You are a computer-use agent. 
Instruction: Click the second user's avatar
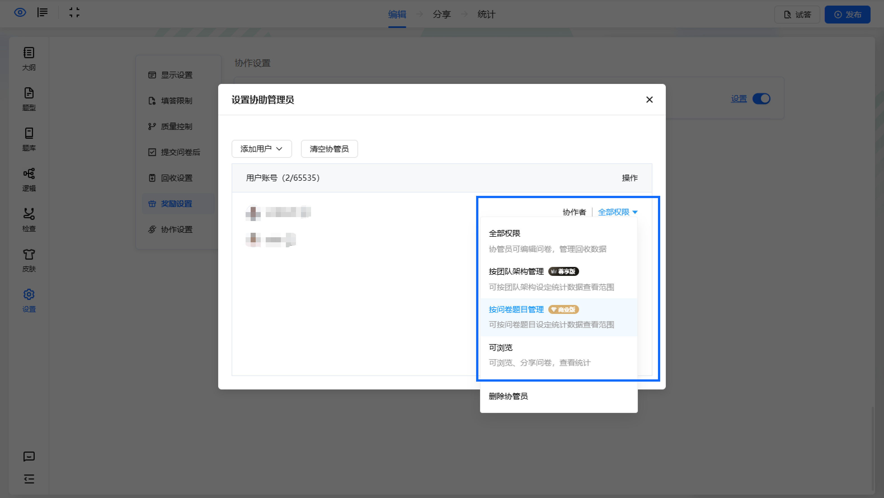253,239
